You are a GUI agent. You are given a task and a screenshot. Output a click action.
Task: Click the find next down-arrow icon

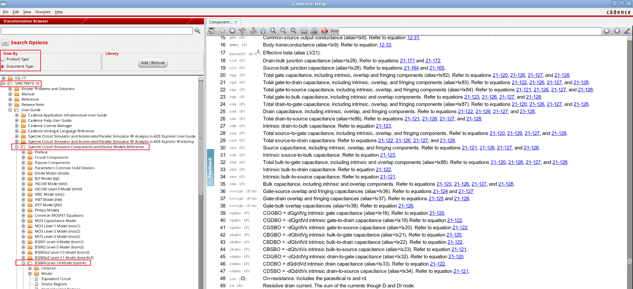(x=607, y=31)
